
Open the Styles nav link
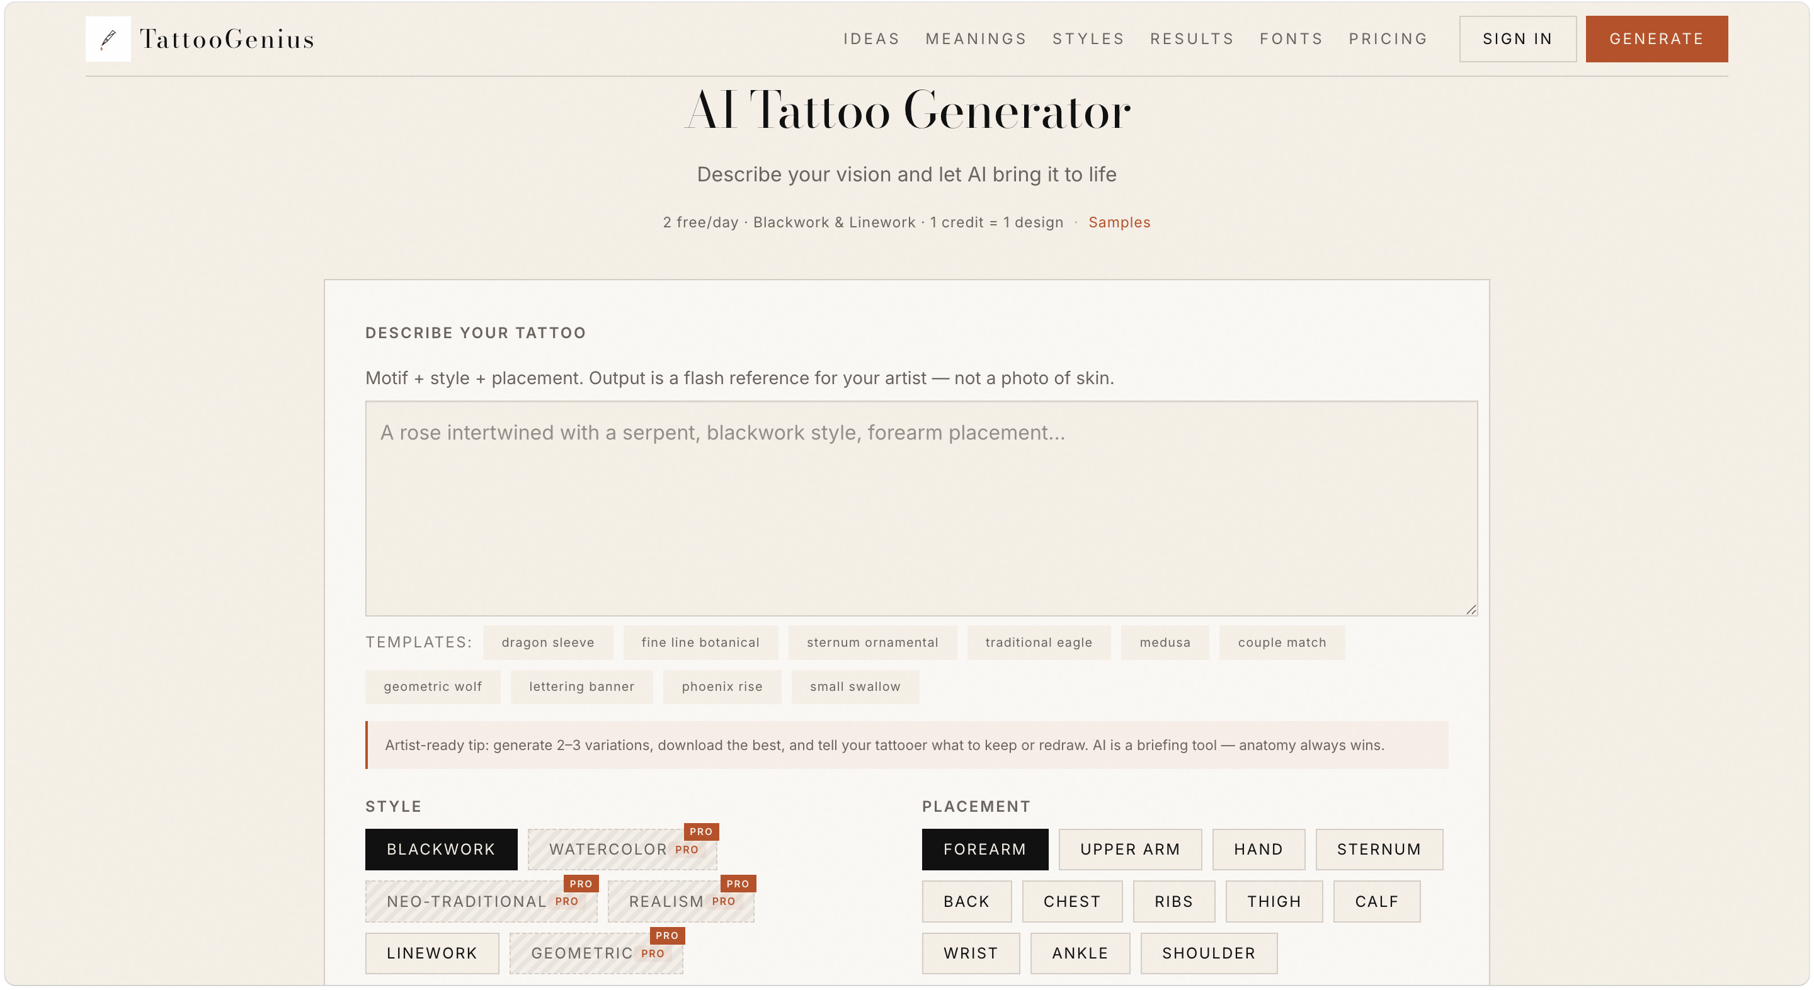click(x=1088, y=38)
